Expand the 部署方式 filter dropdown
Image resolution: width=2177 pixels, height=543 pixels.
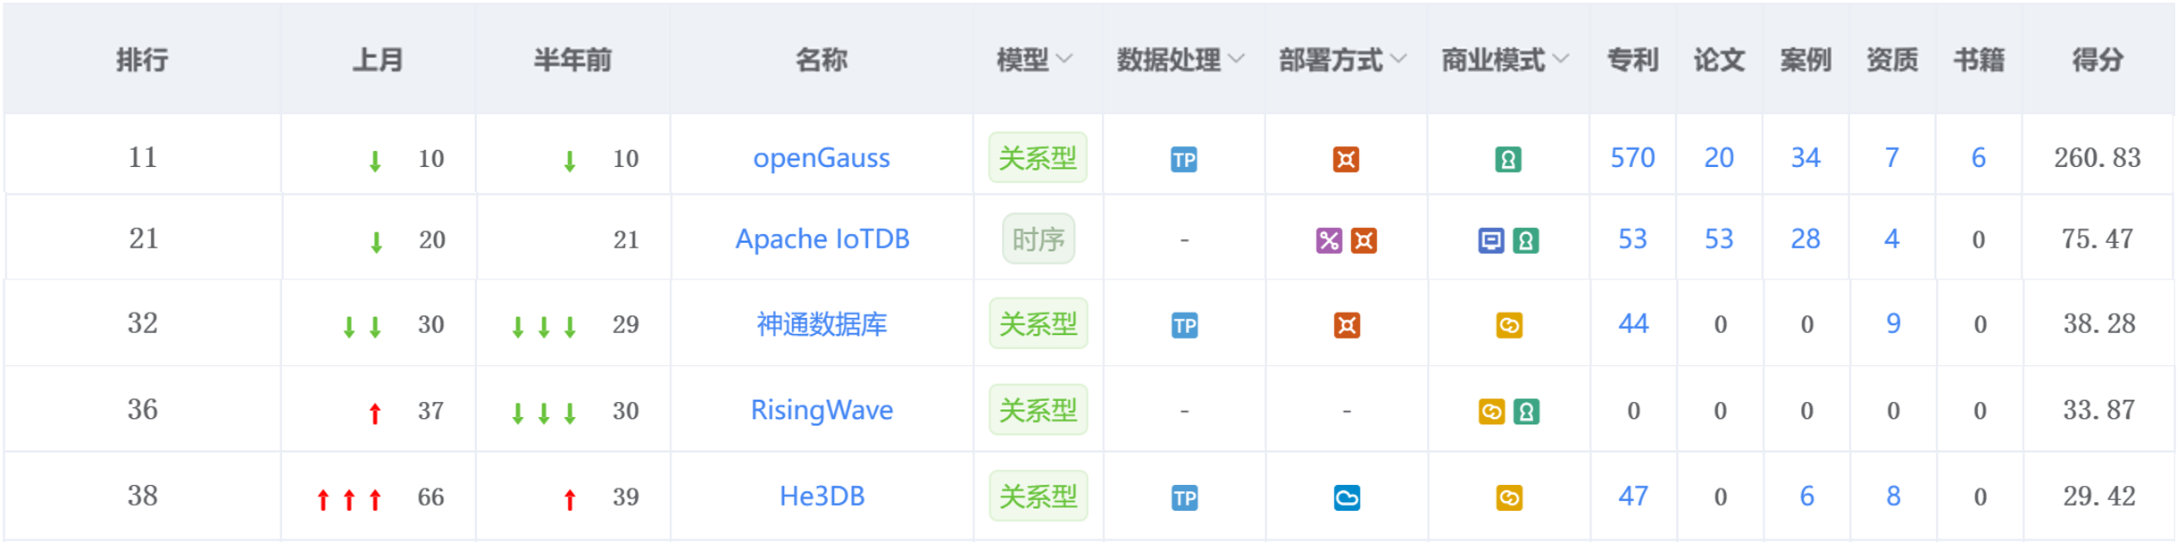[x=1342, y=60]
